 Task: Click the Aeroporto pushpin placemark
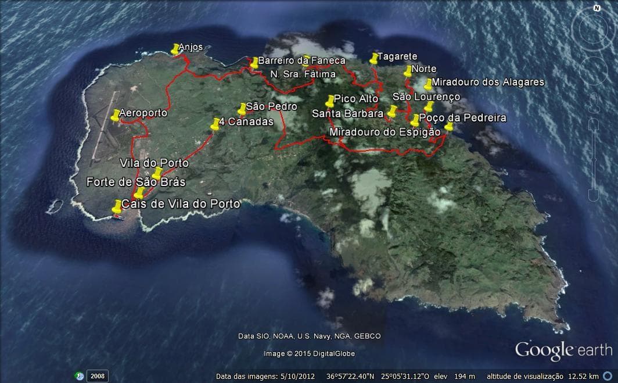[115, 116]
